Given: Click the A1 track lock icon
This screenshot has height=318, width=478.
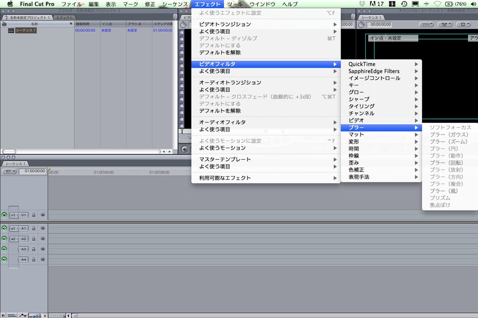Looking at the screenshot, I should pos(34,228).
